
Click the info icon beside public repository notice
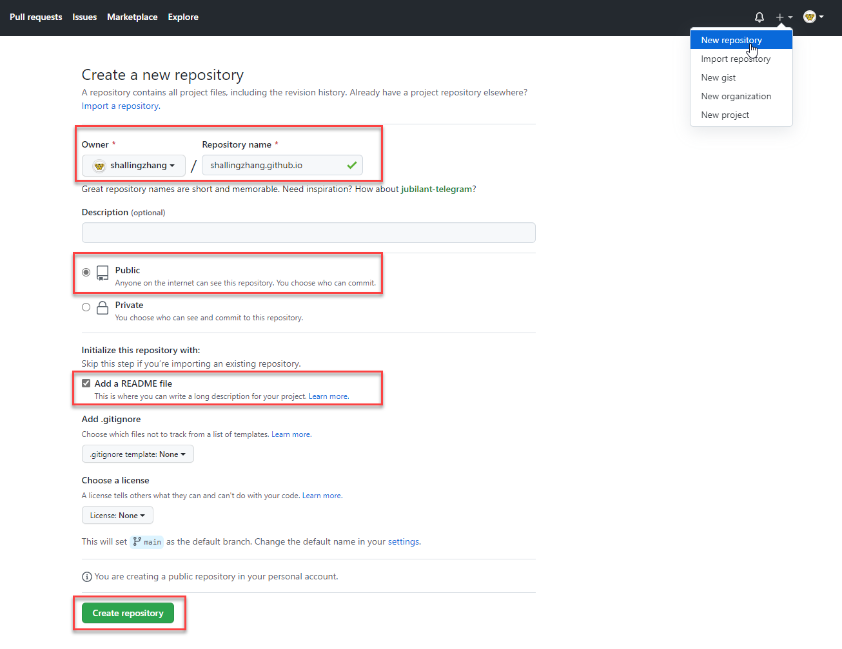[87, 577]
